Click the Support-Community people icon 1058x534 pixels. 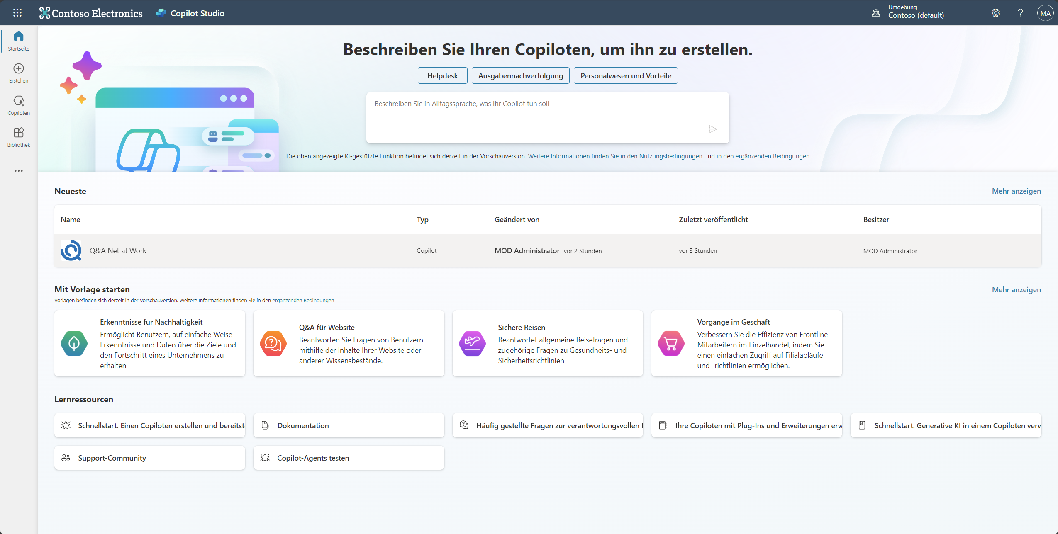point(66,458)
